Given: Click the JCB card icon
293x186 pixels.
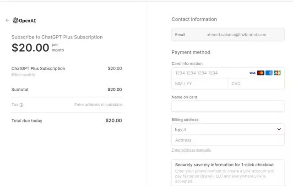Looking at the screenshot, I should 277,73.
